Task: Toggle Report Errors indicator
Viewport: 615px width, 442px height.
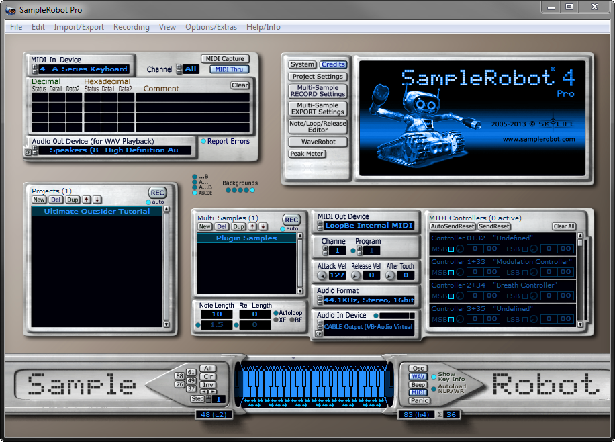Action: point(203,141)
